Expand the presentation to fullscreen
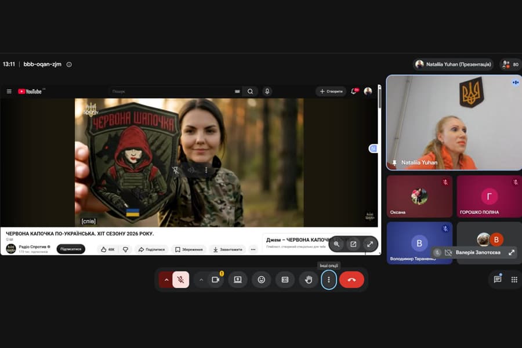The image size is (522, 348). pos(370,244)
